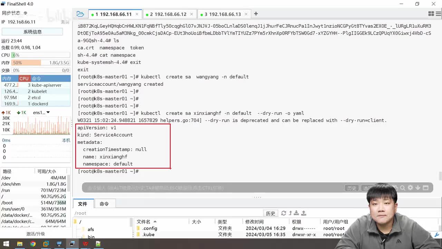442x249 pixels.
Task: Close the 192.168.66.13 session tab
Action: [246, 14]
